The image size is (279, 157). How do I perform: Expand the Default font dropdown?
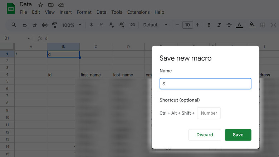pyautogui.click(x=156, y=25)
